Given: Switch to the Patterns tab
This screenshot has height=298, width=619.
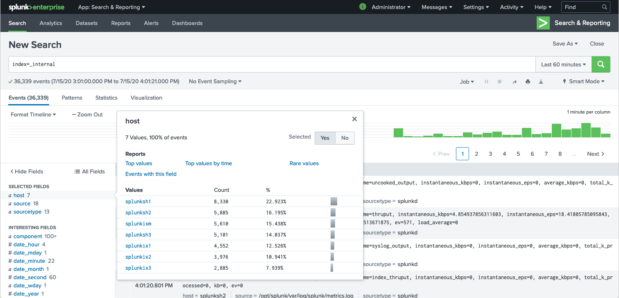Looking at the screenshot, I should pos(72,98).
